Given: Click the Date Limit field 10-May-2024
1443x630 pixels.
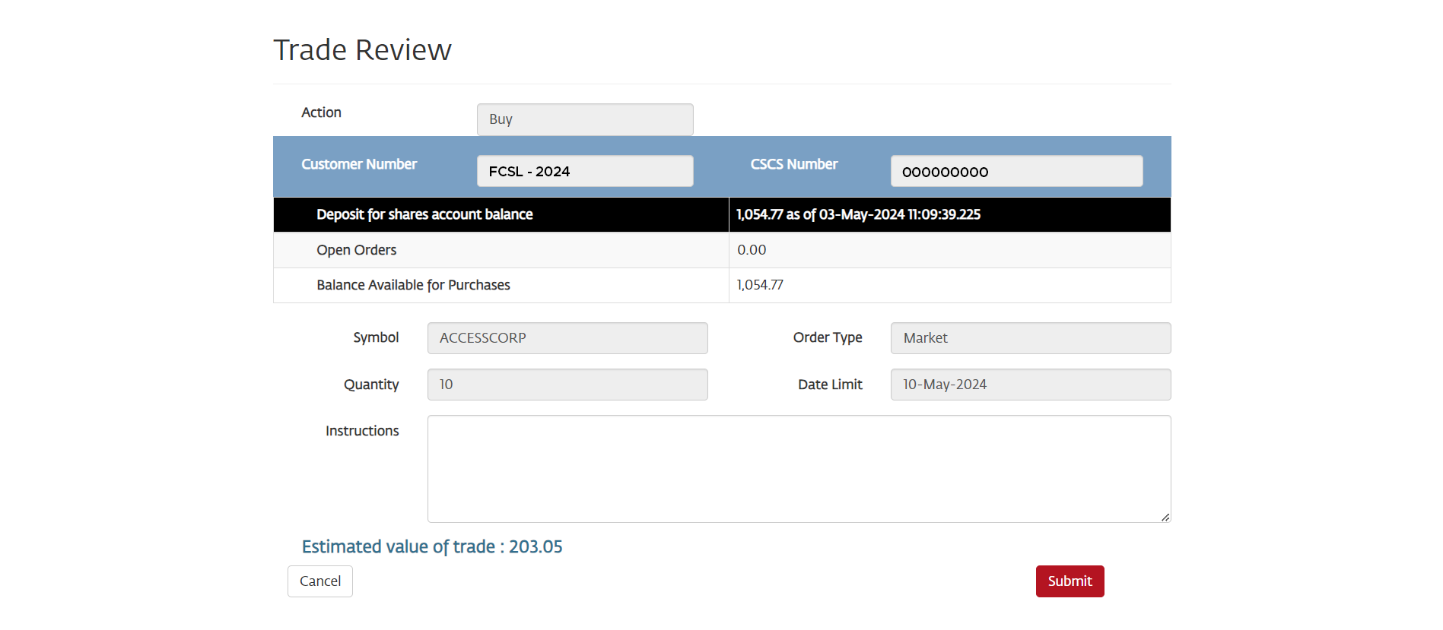Looking at the screenshot, I should click(1030, 385).
